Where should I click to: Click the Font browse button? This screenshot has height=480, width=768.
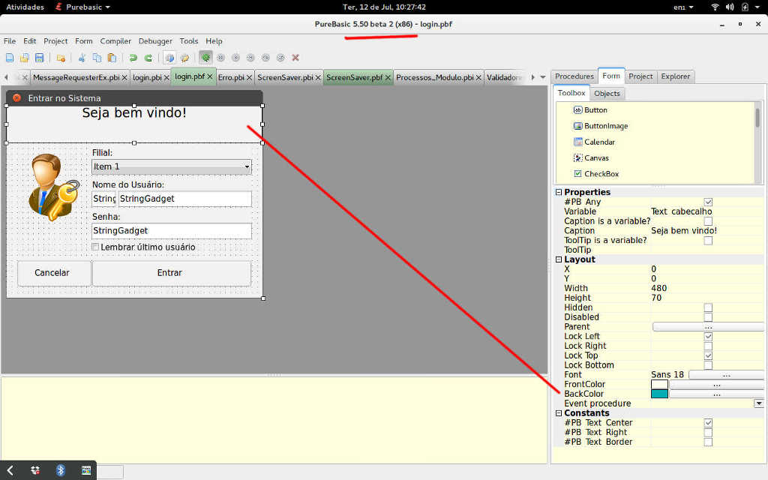tap(725, 374)
